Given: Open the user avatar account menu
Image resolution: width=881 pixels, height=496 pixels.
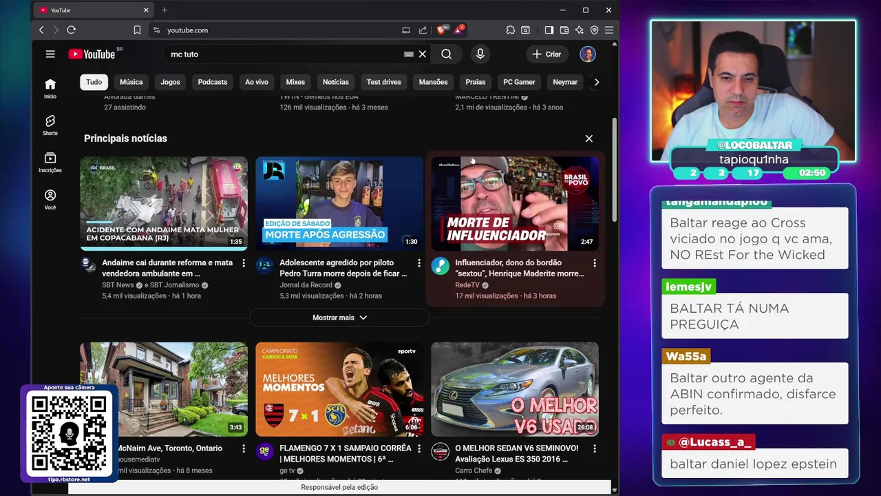Looking at the screenshot, I should point(588,54).
